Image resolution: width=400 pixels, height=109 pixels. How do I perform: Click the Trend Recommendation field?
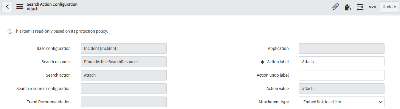pyautogui.click(x=124, y=102)
